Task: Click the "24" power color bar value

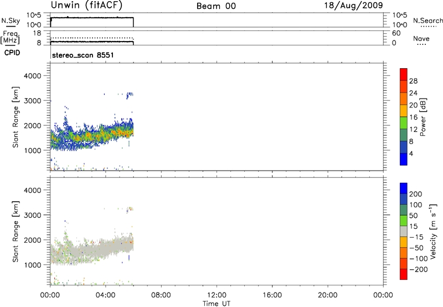Action: (x=413, y=93)
